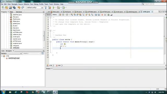Open the Debug menu
167x94 pixels.
(x=36, y=4)
